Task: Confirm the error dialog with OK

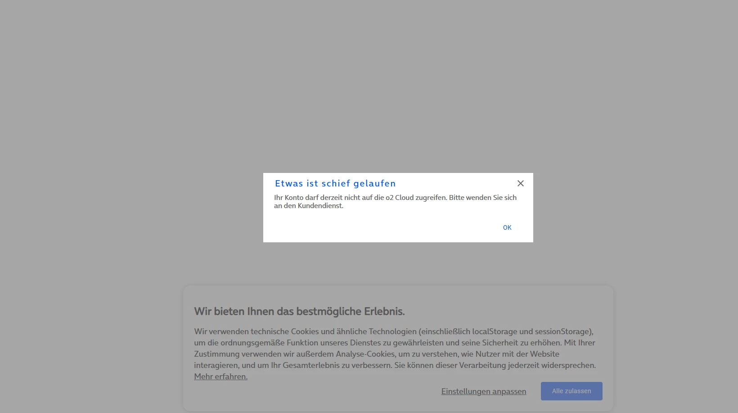Action: click(x=507, y=227)
